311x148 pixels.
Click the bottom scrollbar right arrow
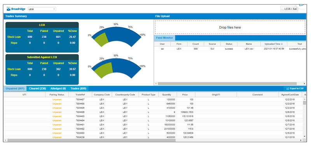point(301,140)
